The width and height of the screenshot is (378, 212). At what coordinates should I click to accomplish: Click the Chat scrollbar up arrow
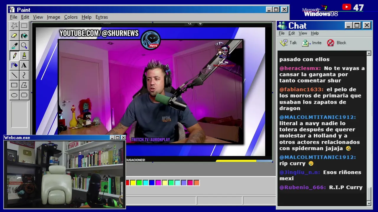369,53
